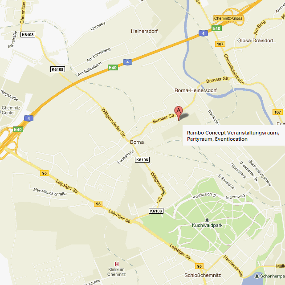The height and width of the screenshot is (285, 285).
Task: Click the Küchwaldring street label
Action: pyautogui.click(x=204, y=195)
